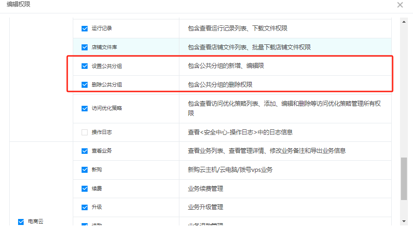Image resolution: width=413 pixels, height=243 pixels.
Task: Click the scrollbar down arrow
Action: tap(404, 221)
